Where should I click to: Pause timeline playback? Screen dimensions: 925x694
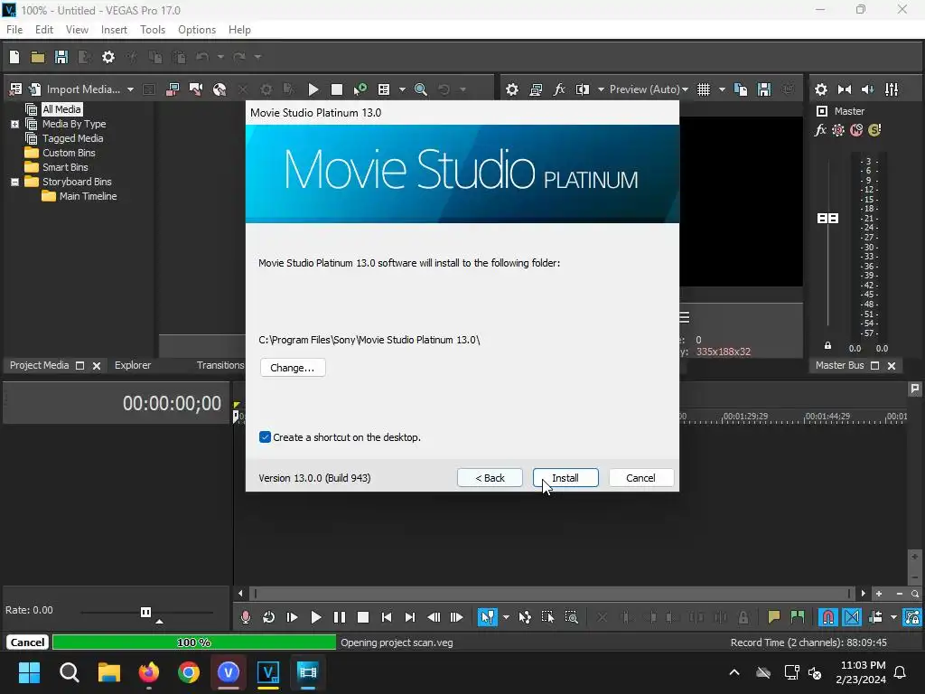(340, 617)
